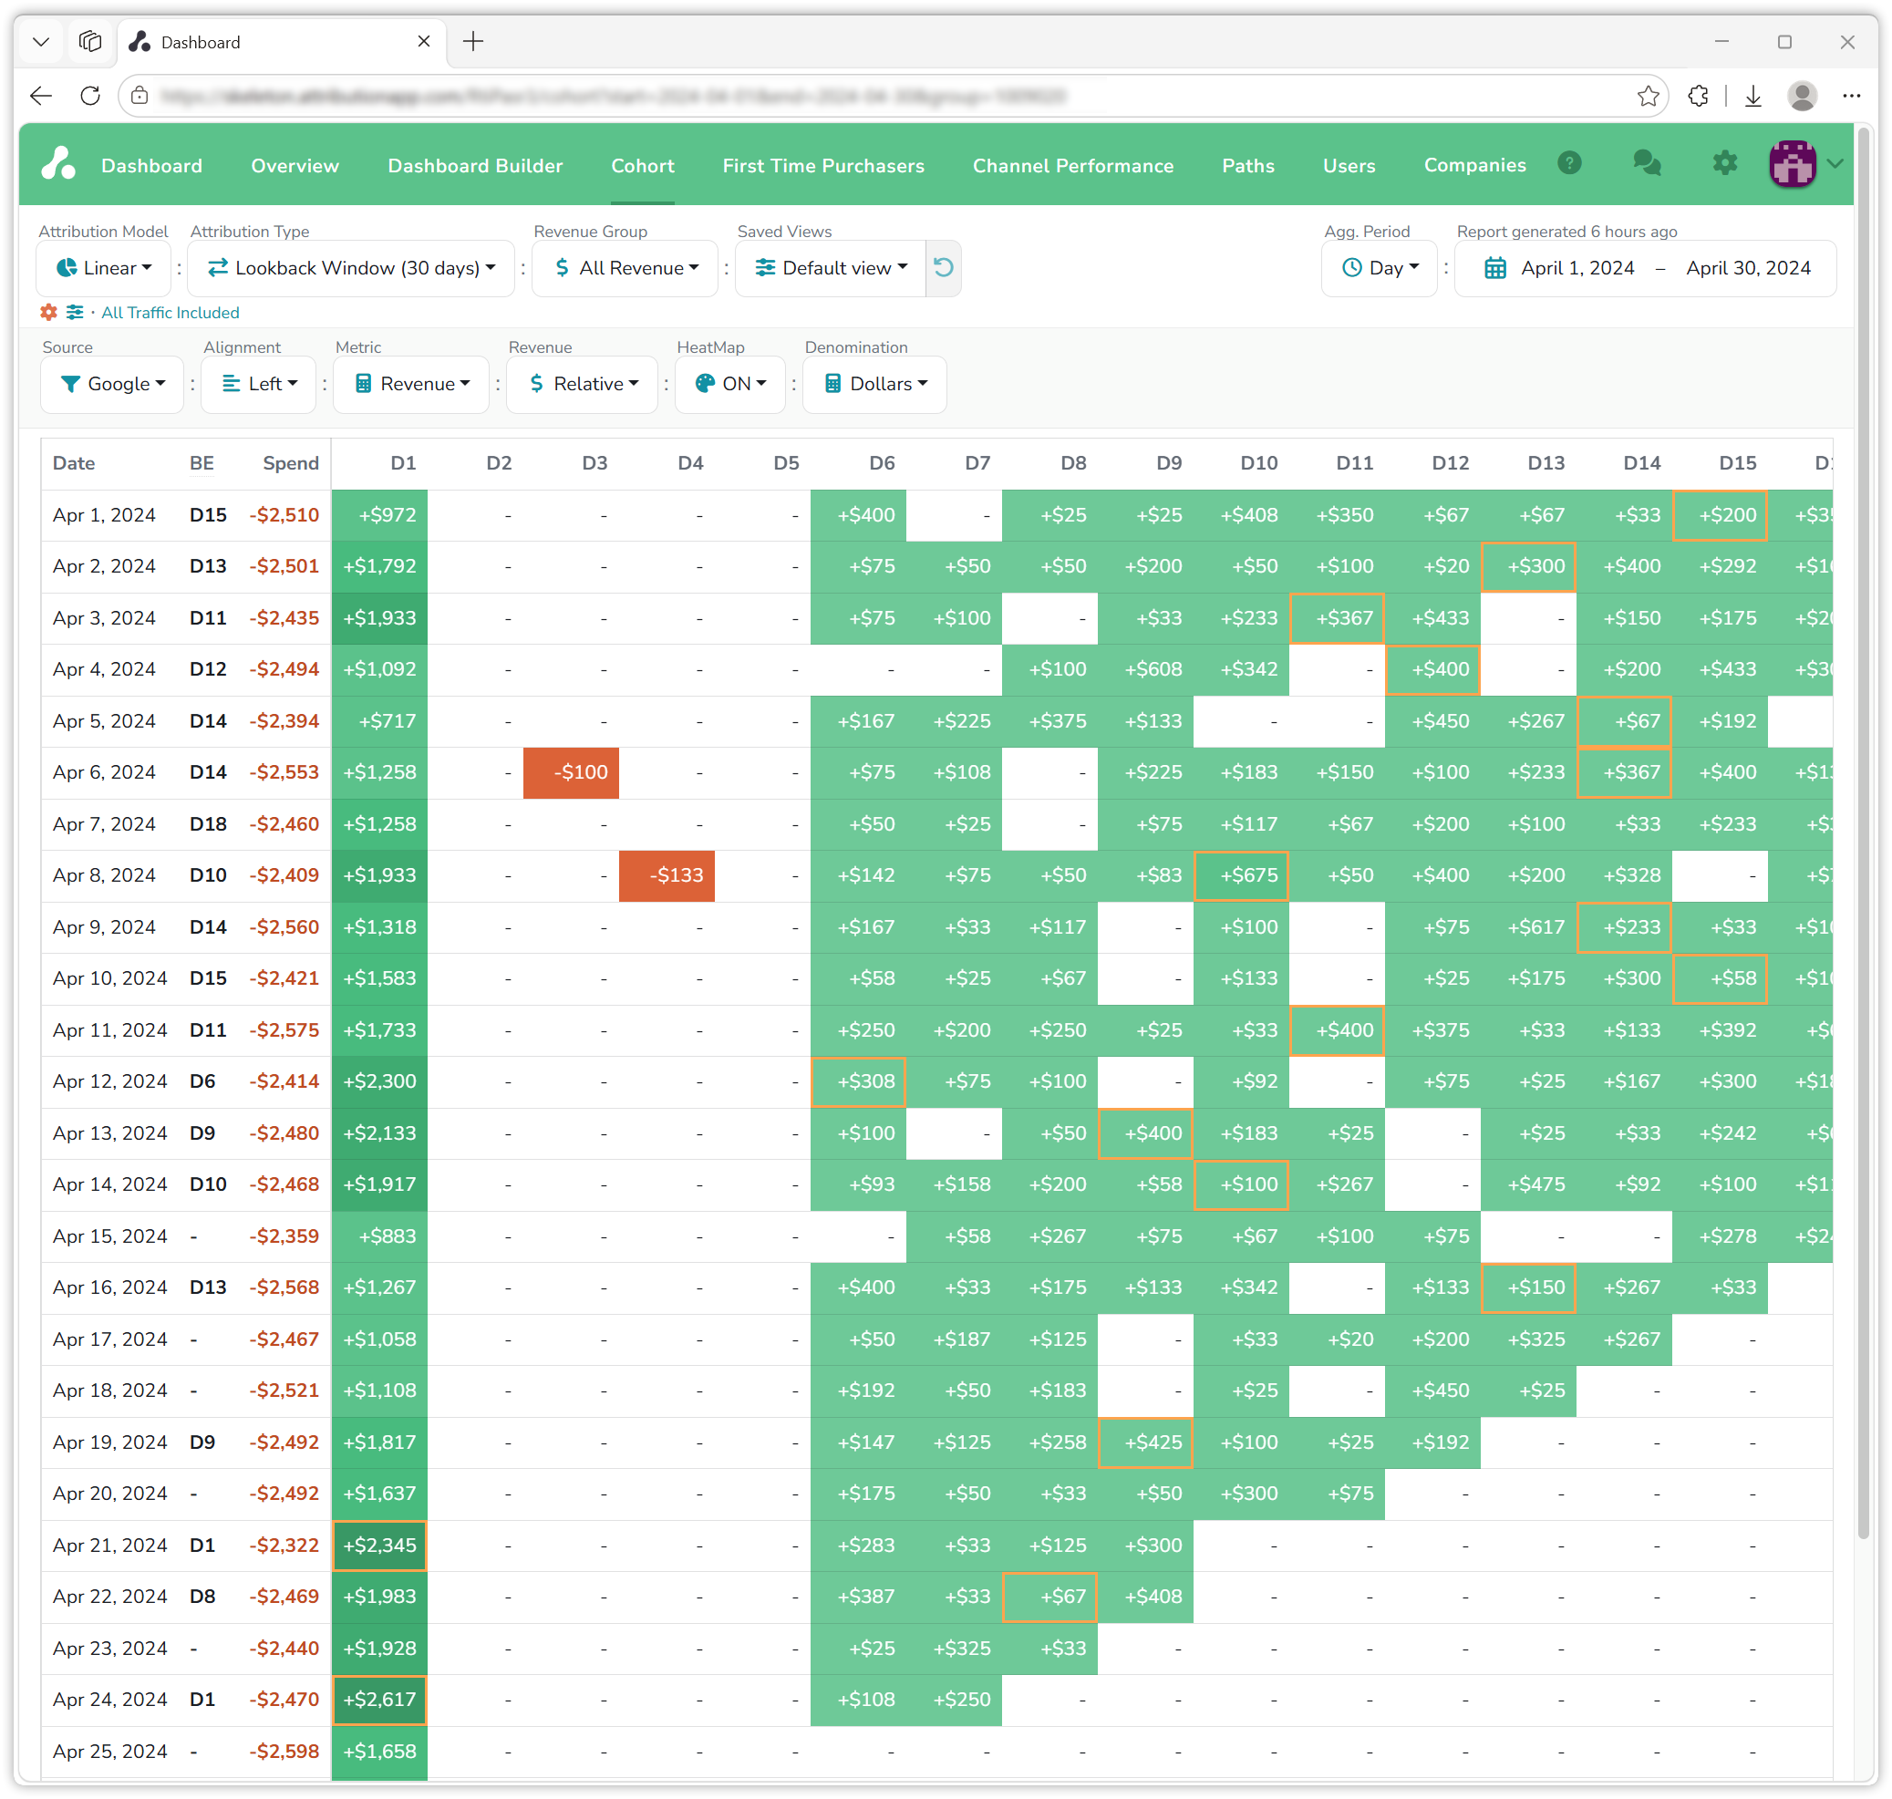Open the settings gear in the header

pos(1724,164)
